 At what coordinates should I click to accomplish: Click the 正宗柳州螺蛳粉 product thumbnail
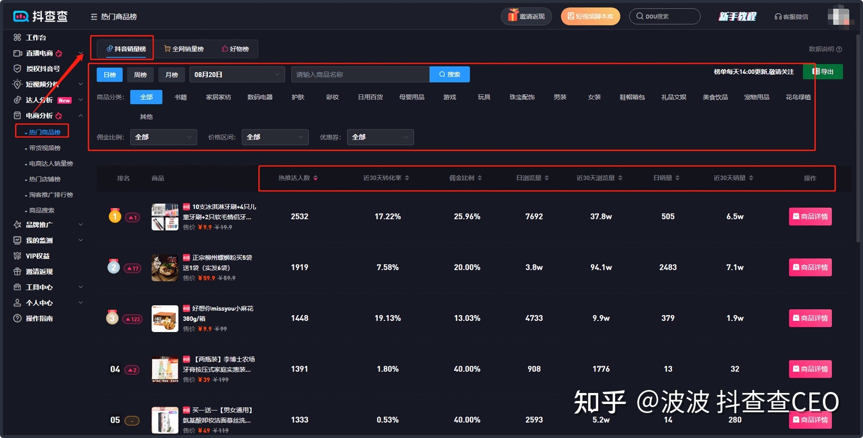[165, 267]
